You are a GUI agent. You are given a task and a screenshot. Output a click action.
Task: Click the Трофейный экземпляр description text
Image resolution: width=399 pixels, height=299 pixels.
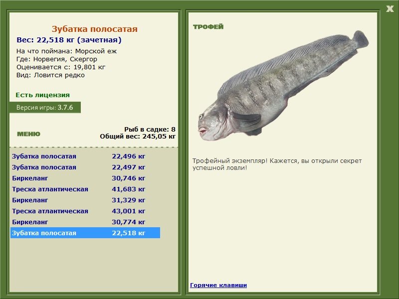point(277,164)
